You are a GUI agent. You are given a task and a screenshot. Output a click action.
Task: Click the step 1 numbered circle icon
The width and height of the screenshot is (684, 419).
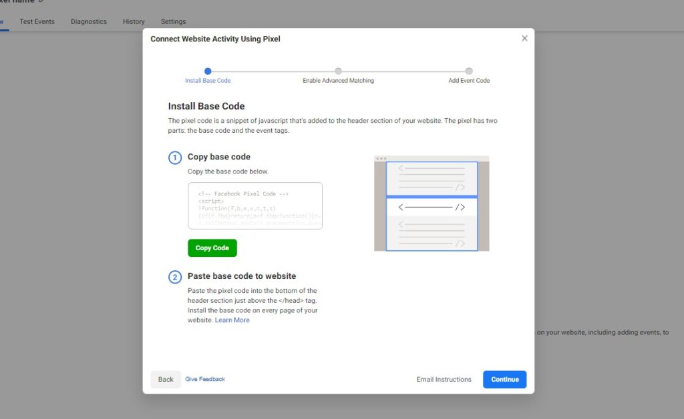[174, 157]
